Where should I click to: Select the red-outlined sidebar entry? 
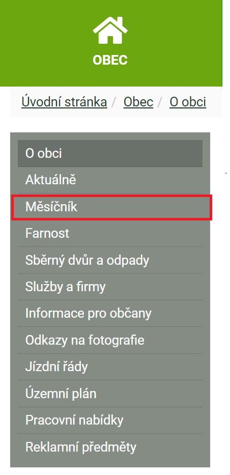[x=111, y=207]
